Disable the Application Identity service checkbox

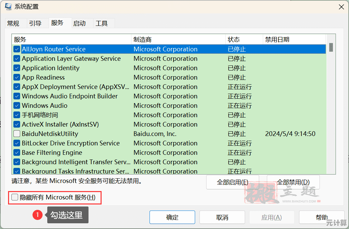(16, 68)
